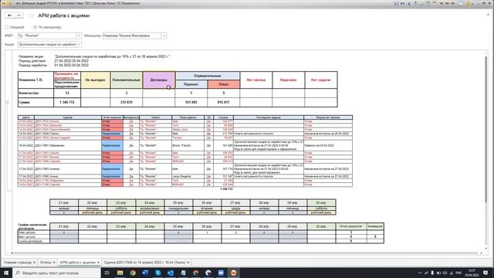Click the Нет звонка header cell
The width and height of the screenshot is (494, 278).
point(256,80)
